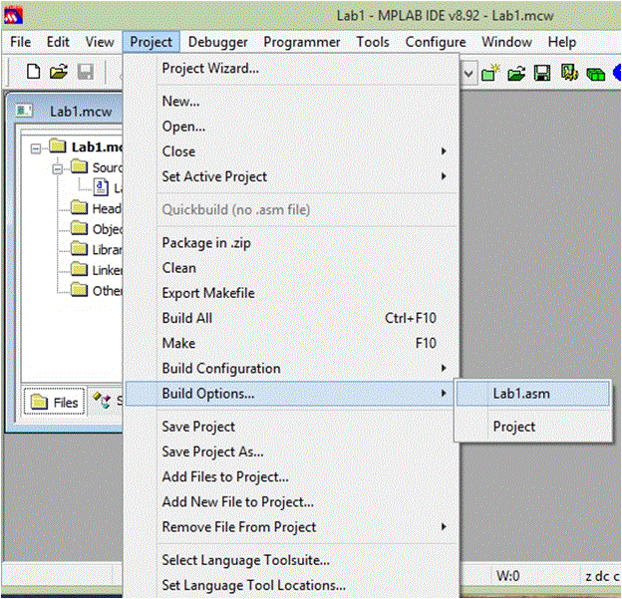The height and width of the screenshot is (599, 622).
Task: Choose Project Wizard... from the menu
Action: click(x=292, y=68)
